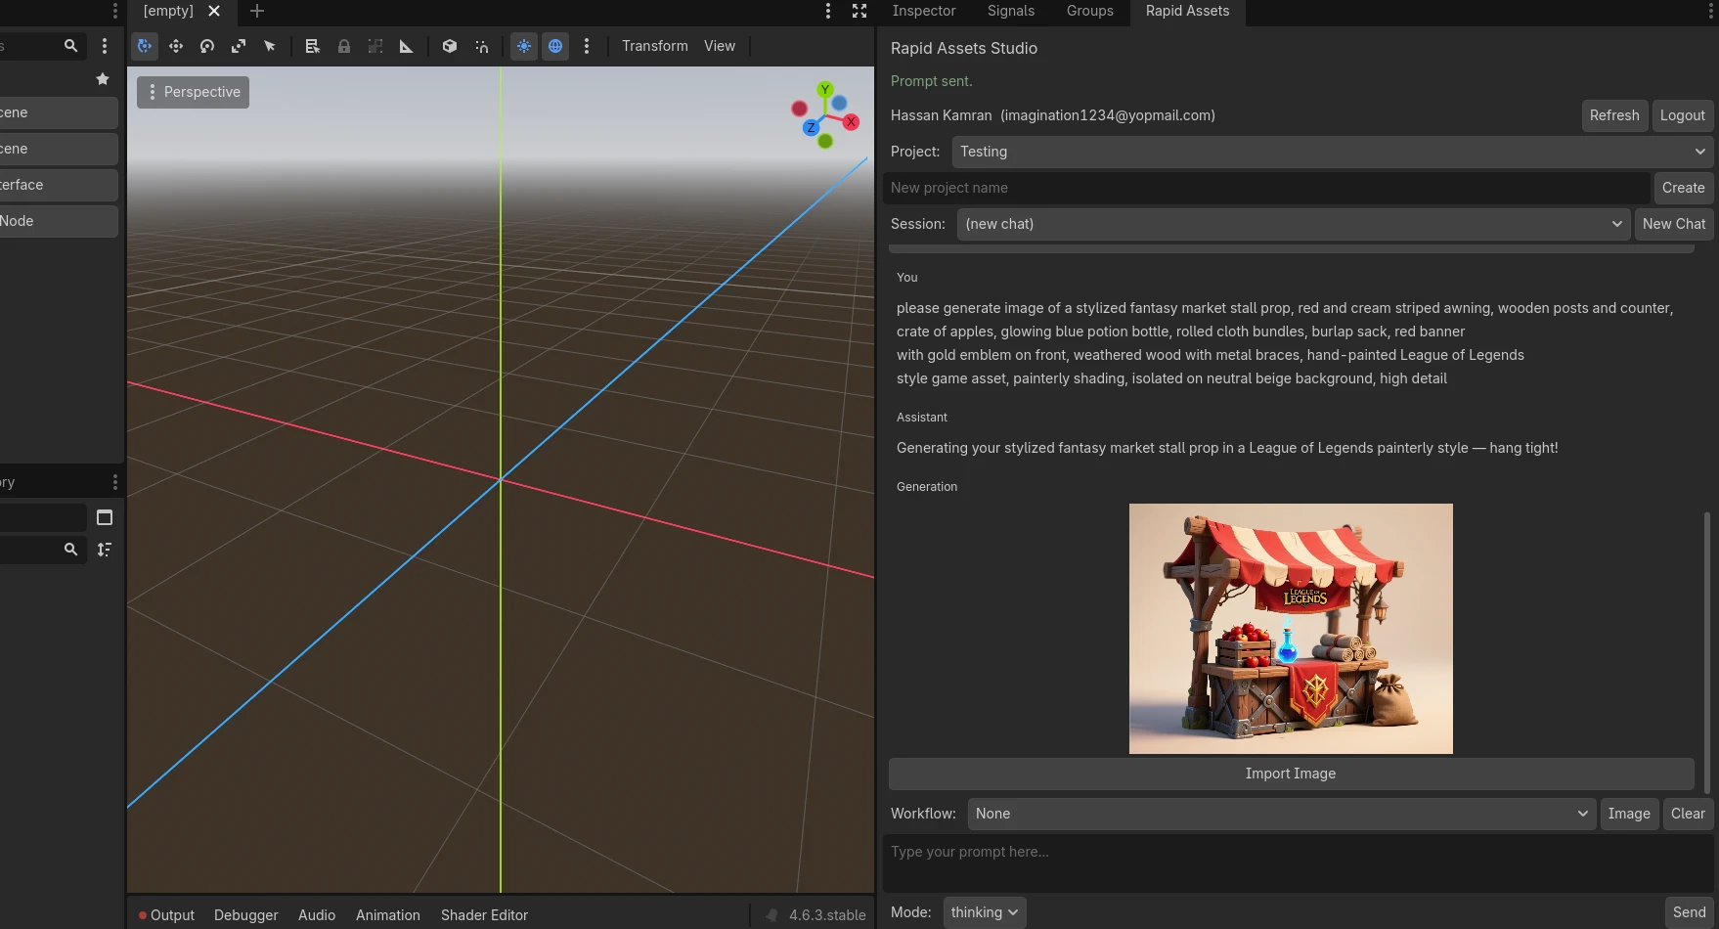Toggle use local space cube icon

tap(450, 46)
